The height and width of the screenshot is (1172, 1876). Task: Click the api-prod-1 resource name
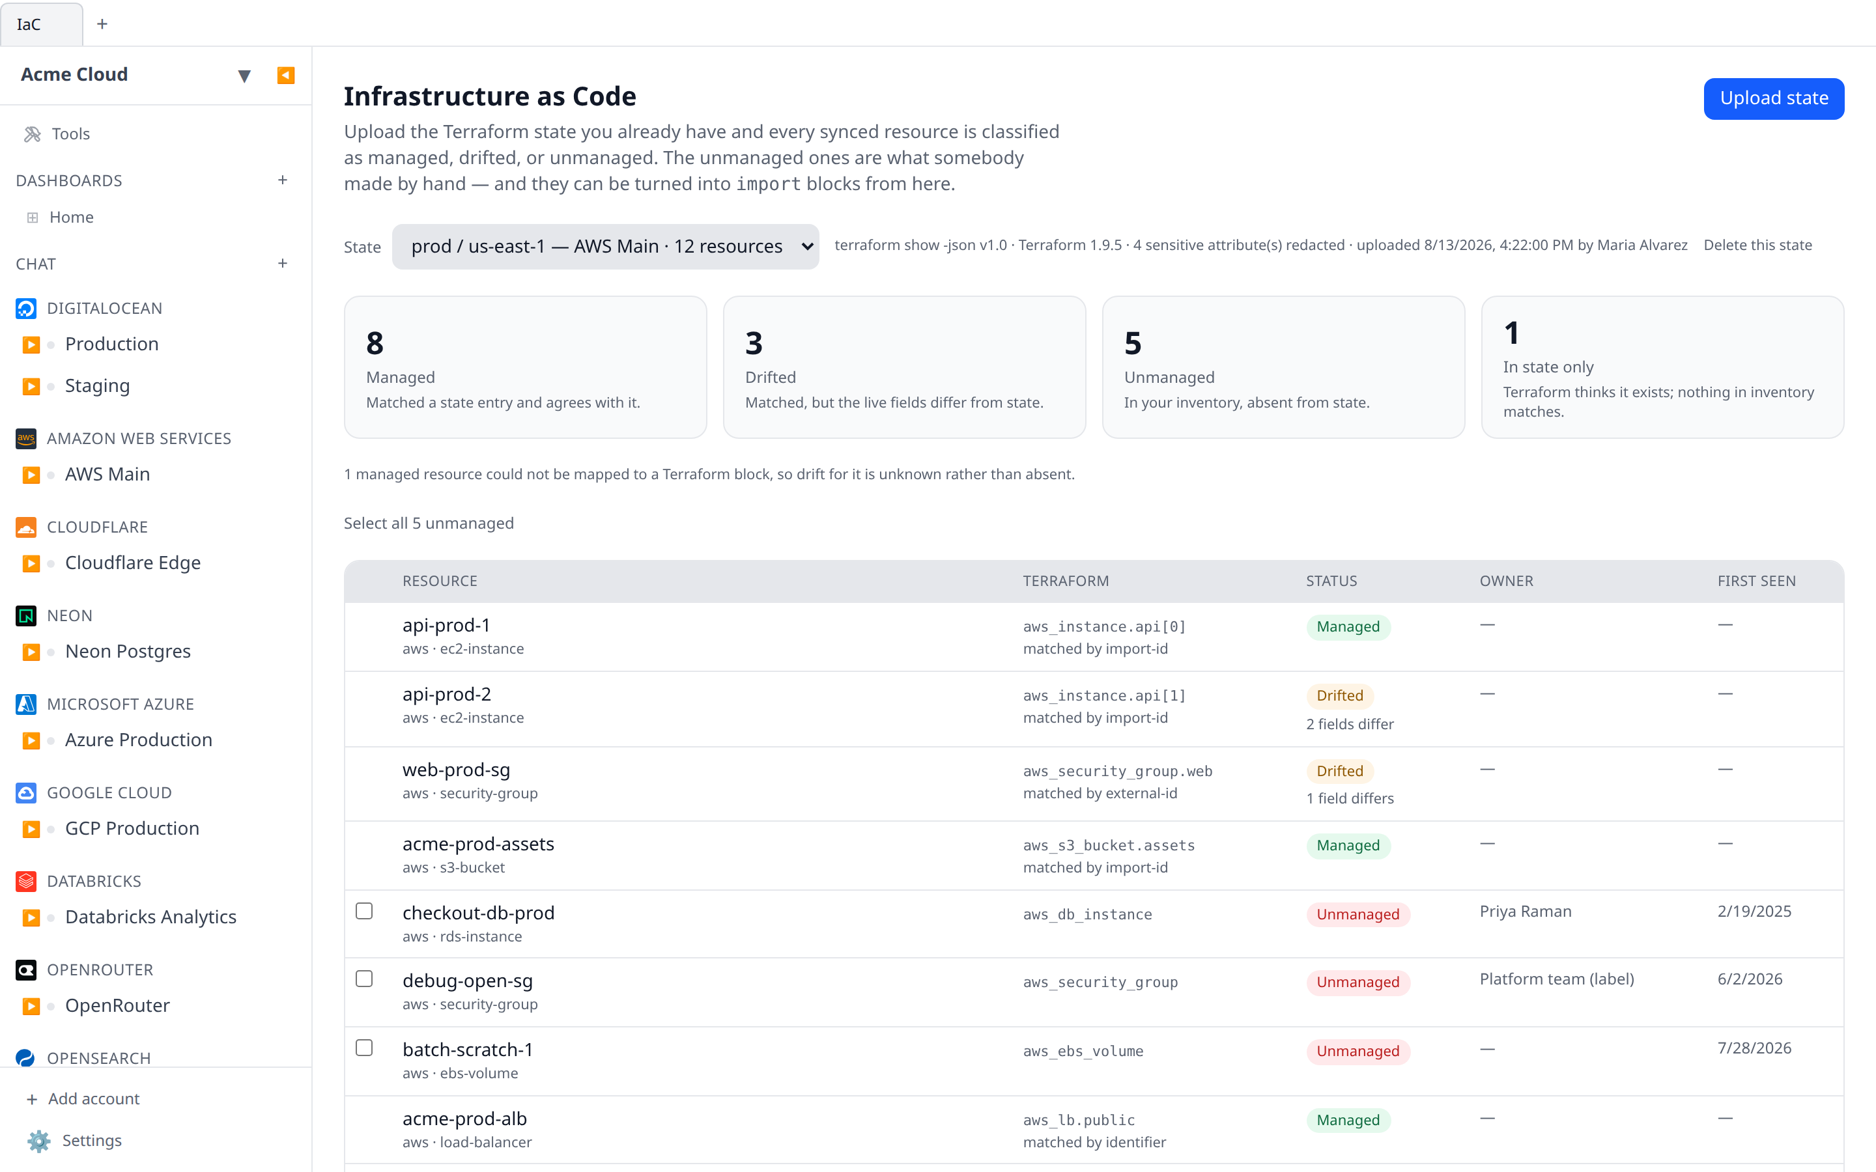[446, 626]
